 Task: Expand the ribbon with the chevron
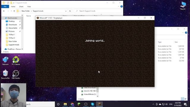click(118, 7)
